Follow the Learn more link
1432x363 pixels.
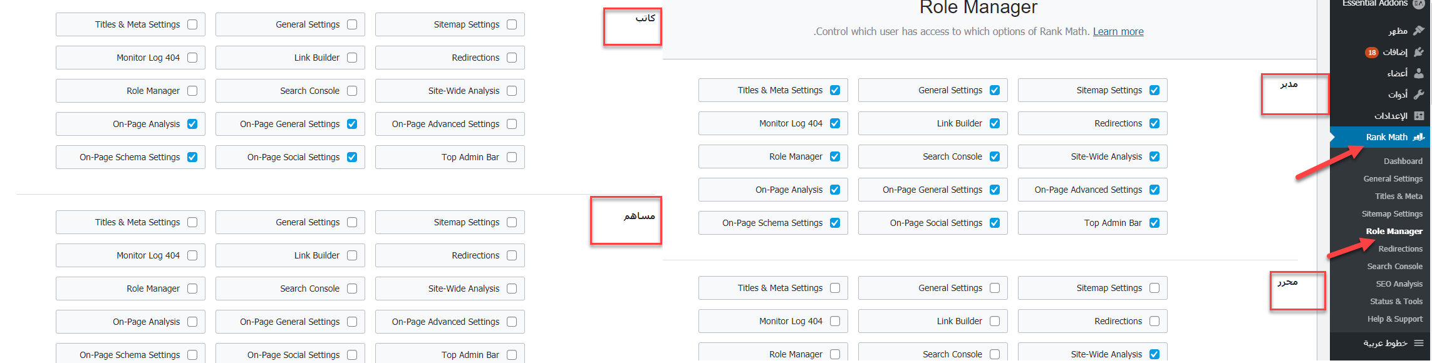point(1118,31)
